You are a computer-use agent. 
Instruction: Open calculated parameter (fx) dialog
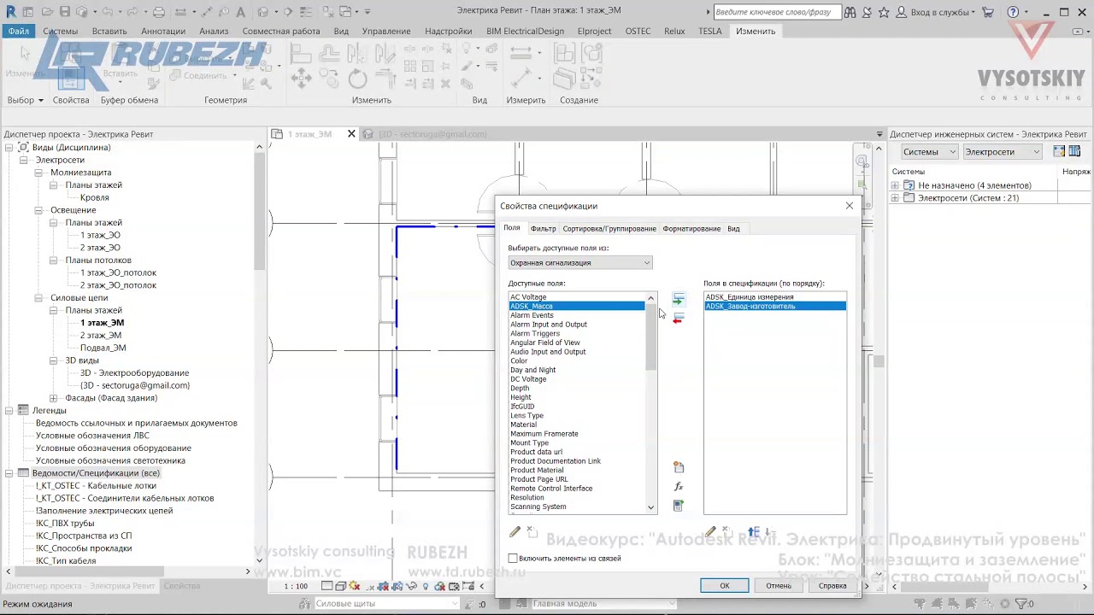[679, 487]
